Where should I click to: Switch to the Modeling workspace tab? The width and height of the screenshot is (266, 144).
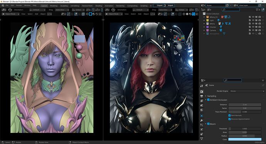coord(54,6)
